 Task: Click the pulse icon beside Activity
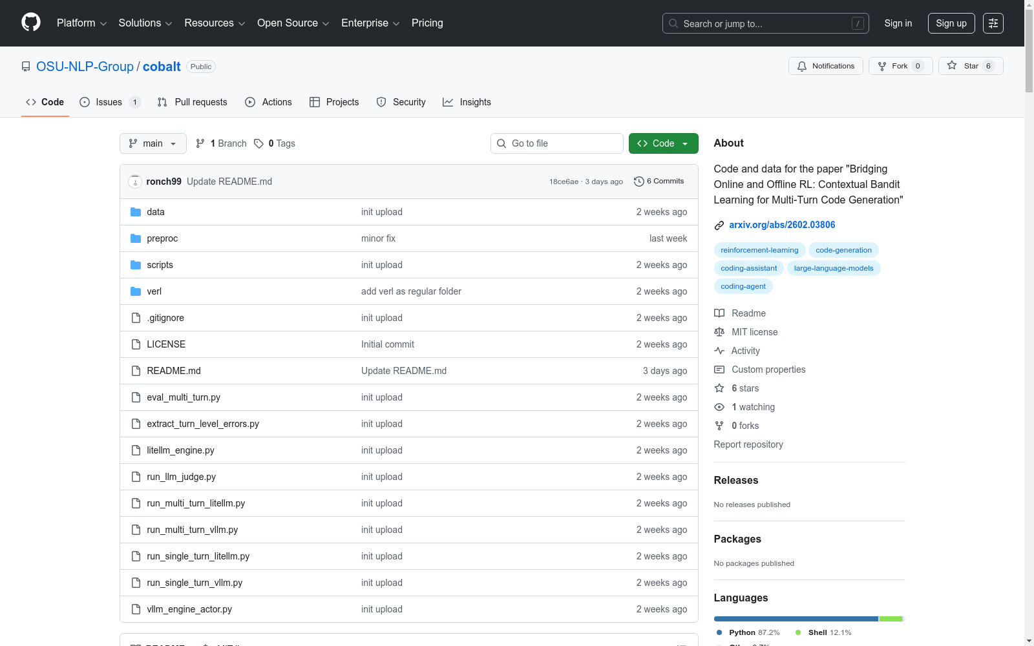tap(719, 351)
